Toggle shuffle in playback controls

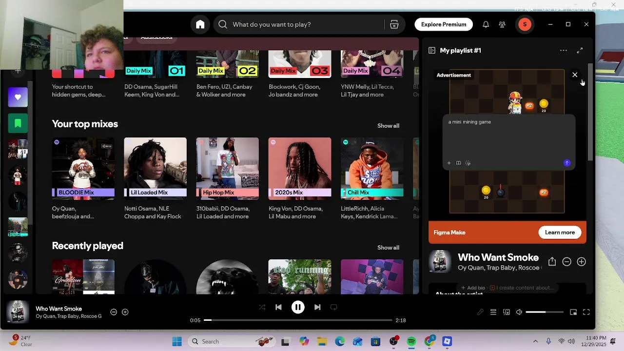(262, 307)
